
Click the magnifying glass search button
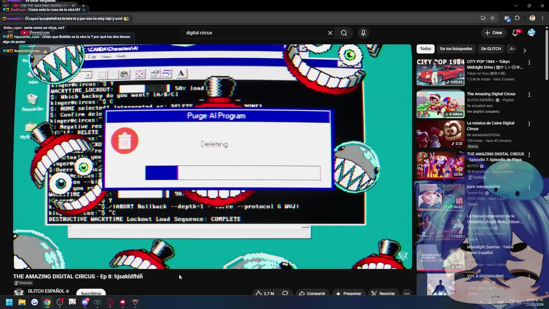pos(344,33)
